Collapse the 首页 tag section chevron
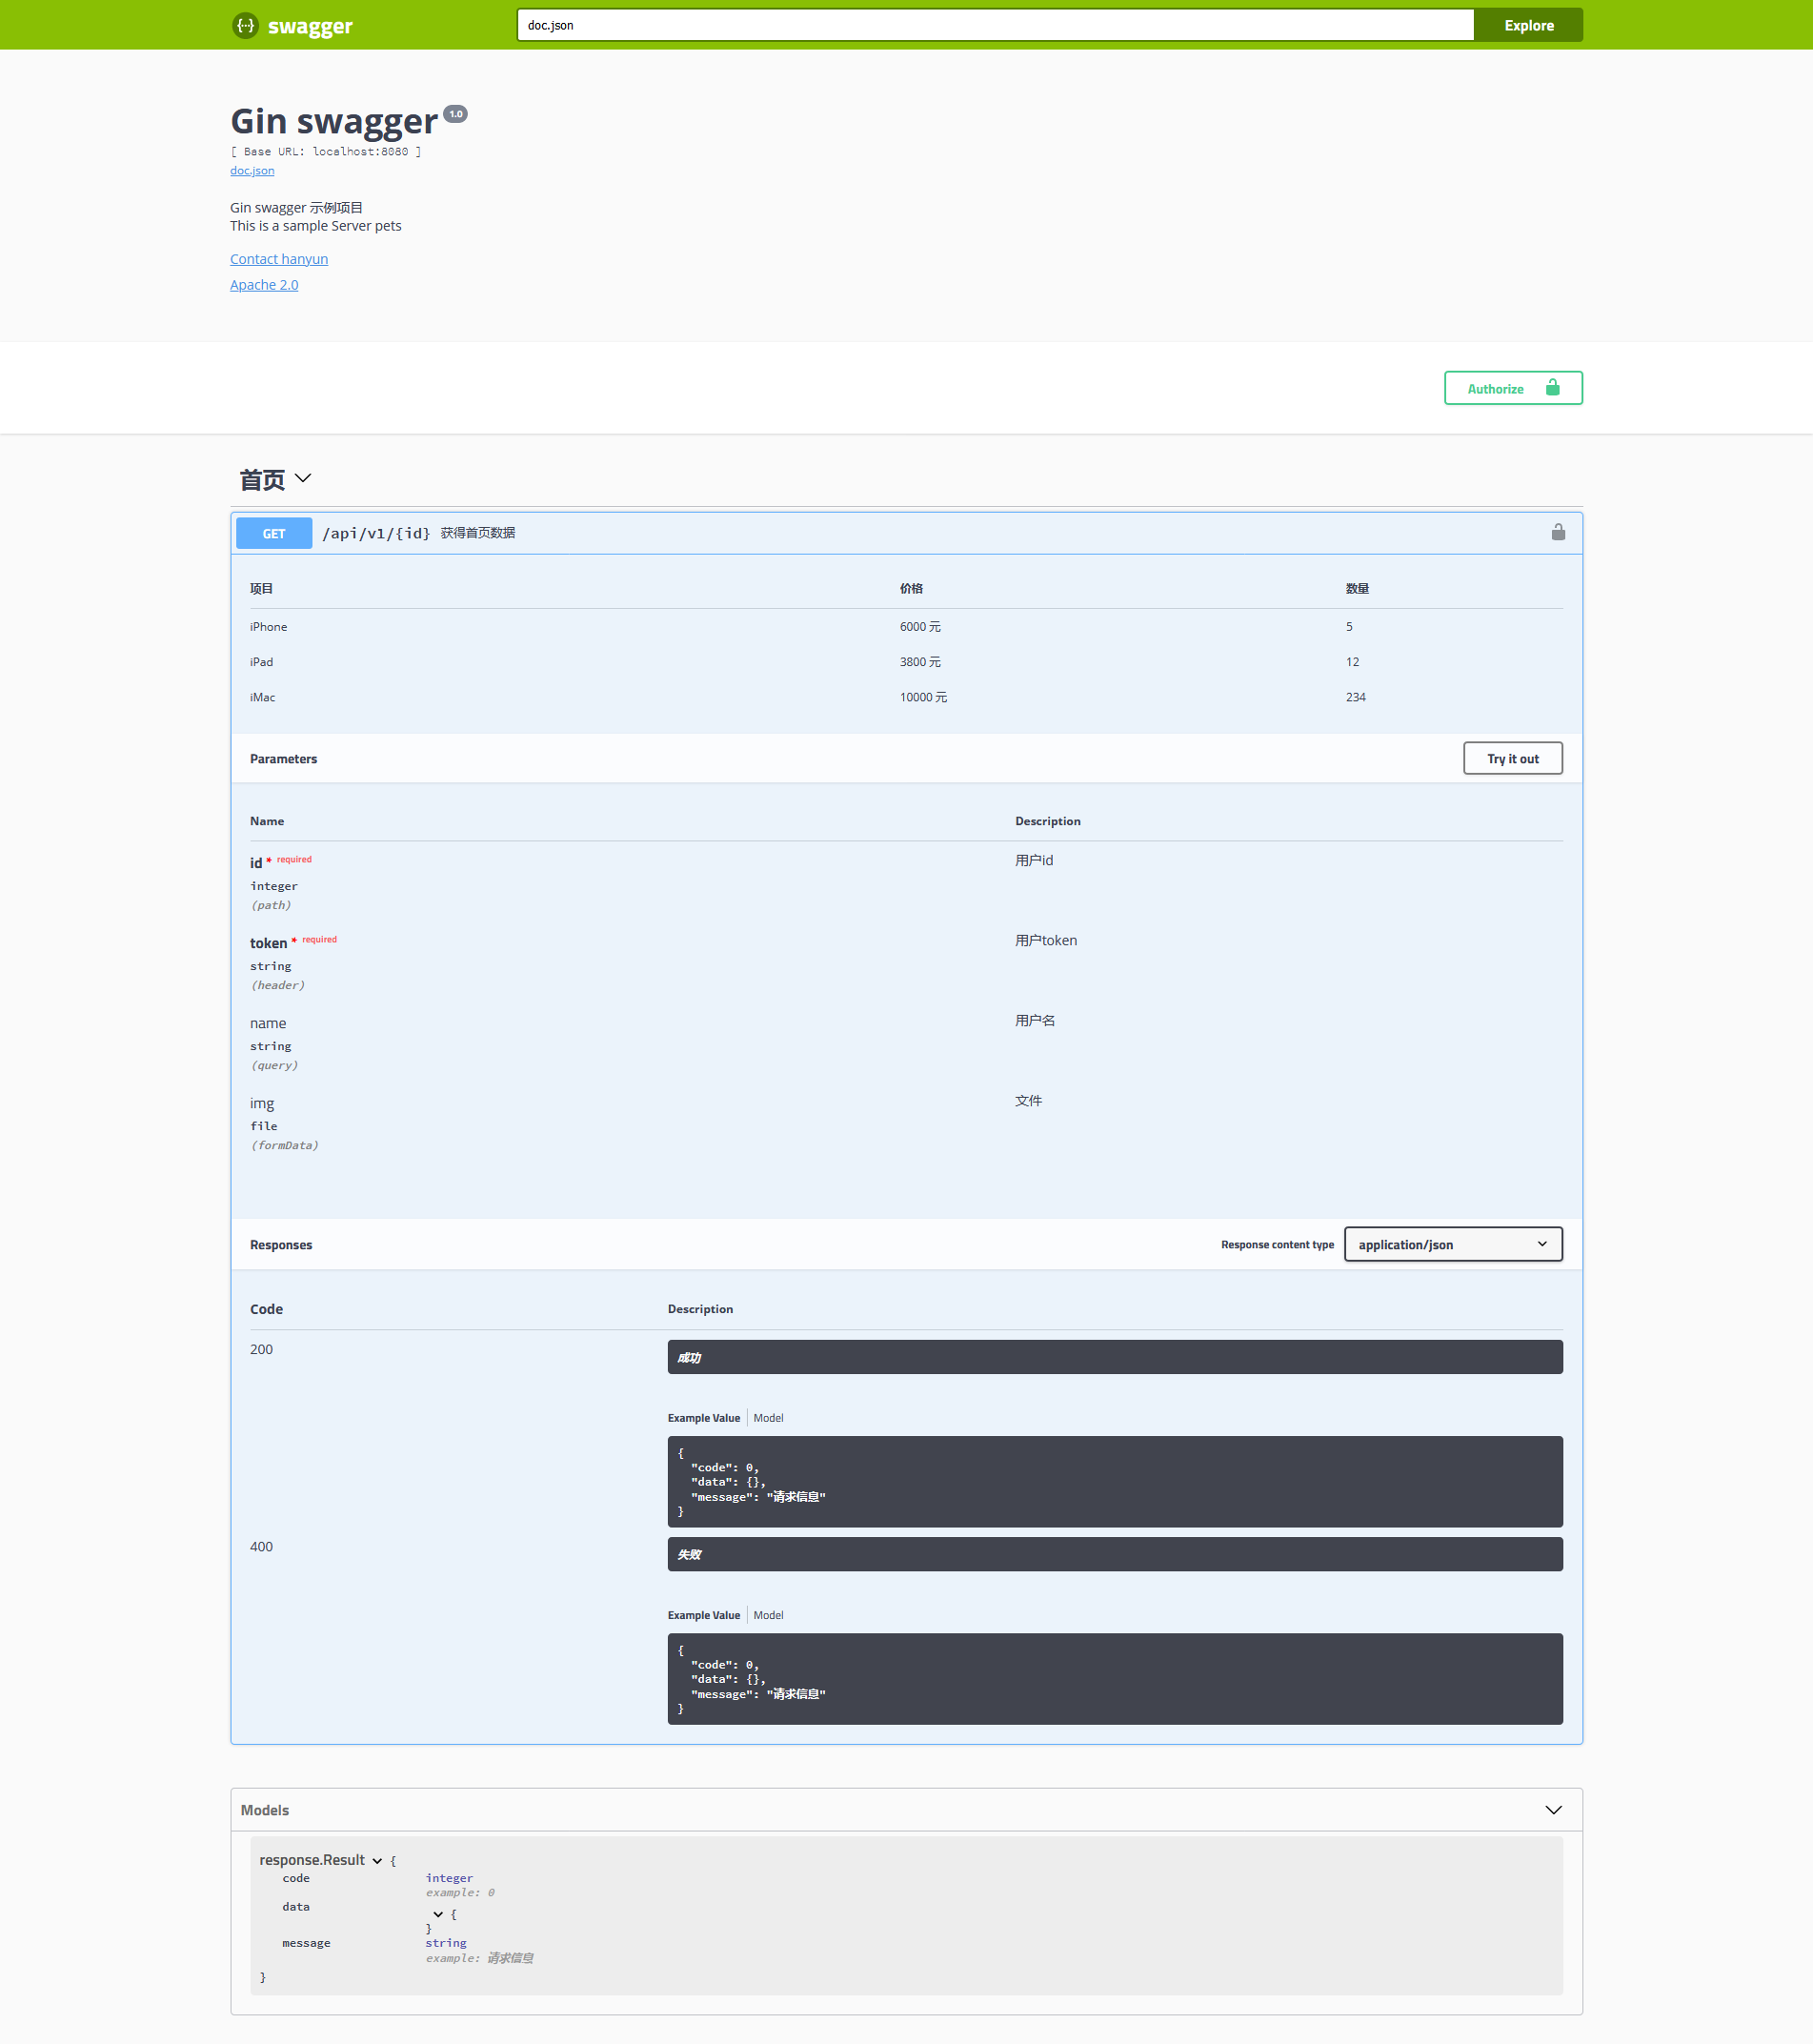 click(x=303, y=479)
